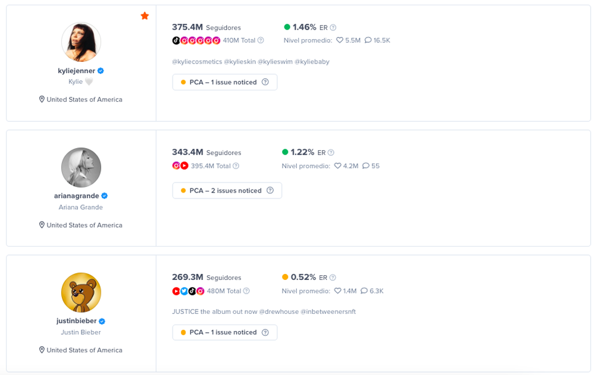Click the 1.22% engagement rate value
The height and width of the screenshot is (375, 595).
coord(302,152)
